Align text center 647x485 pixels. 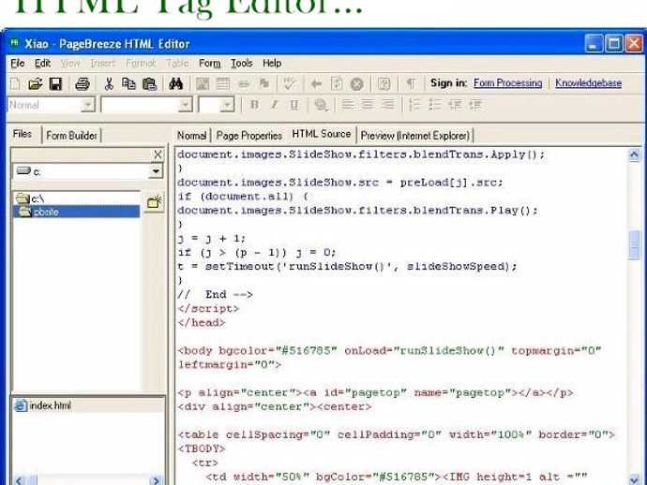368,105
